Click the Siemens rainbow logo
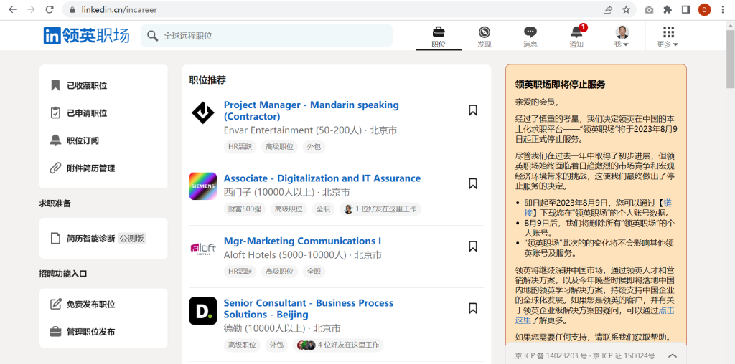 tap(203, 186)
